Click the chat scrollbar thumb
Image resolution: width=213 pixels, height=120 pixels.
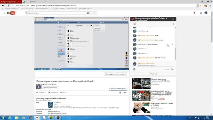[x=175, y=53]
